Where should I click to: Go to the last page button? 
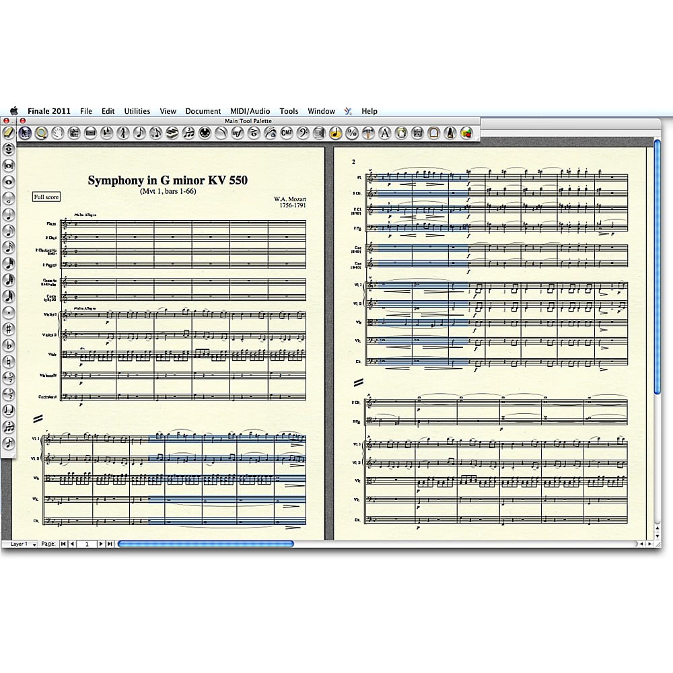point(110,544)
